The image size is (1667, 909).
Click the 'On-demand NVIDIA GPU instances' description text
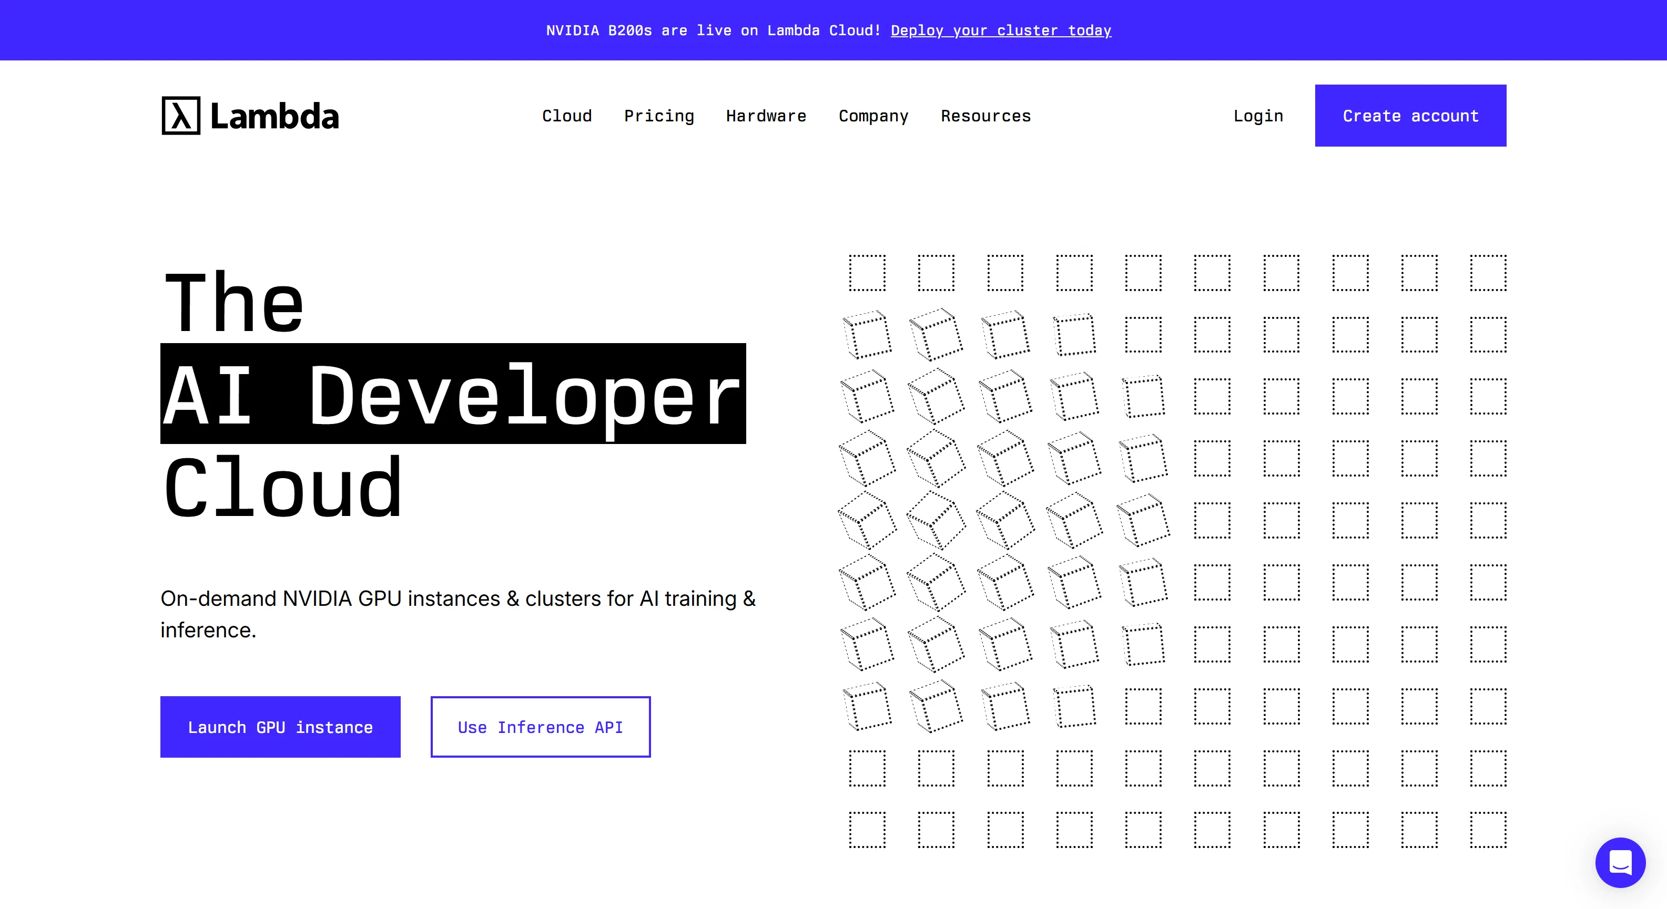click(458, 614)
